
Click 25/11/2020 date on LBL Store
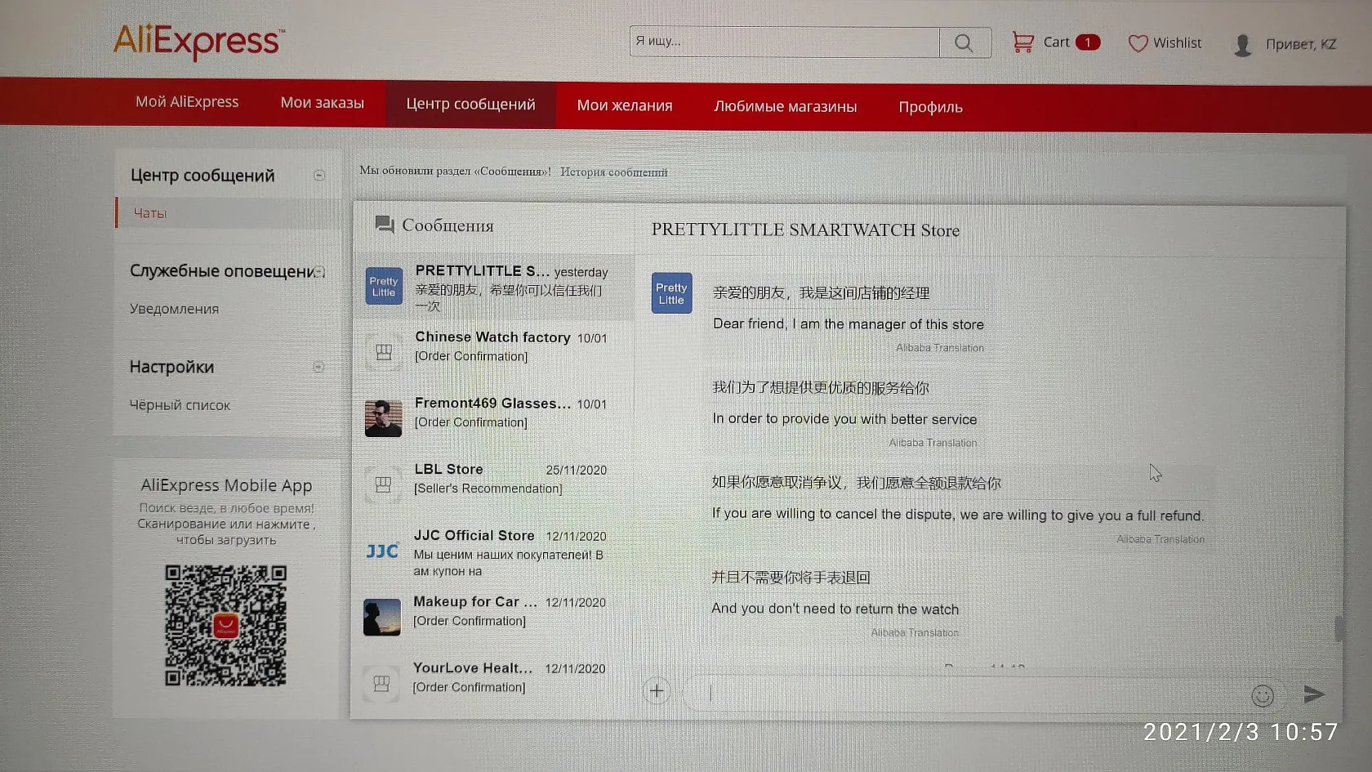577,471
